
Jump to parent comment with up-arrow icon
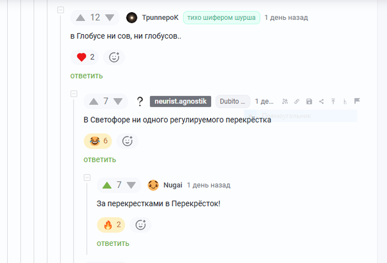click(333, 102)
